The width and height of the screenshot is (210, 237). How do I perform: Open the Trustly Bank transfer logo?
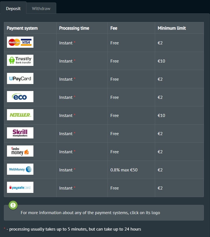point(20,60)
